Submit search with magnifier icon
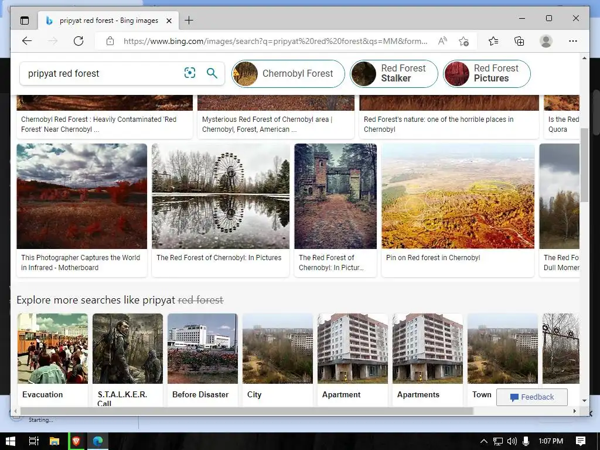The image size is (600, 450). click(x=212, y=73)
